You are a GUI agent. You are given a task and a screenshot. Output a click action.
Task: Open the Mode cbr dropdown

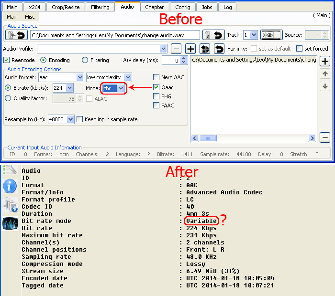click(x=121, y=88)
